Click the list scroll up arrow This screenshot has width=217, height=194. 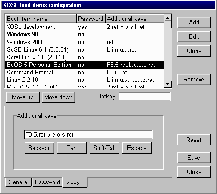168,18
